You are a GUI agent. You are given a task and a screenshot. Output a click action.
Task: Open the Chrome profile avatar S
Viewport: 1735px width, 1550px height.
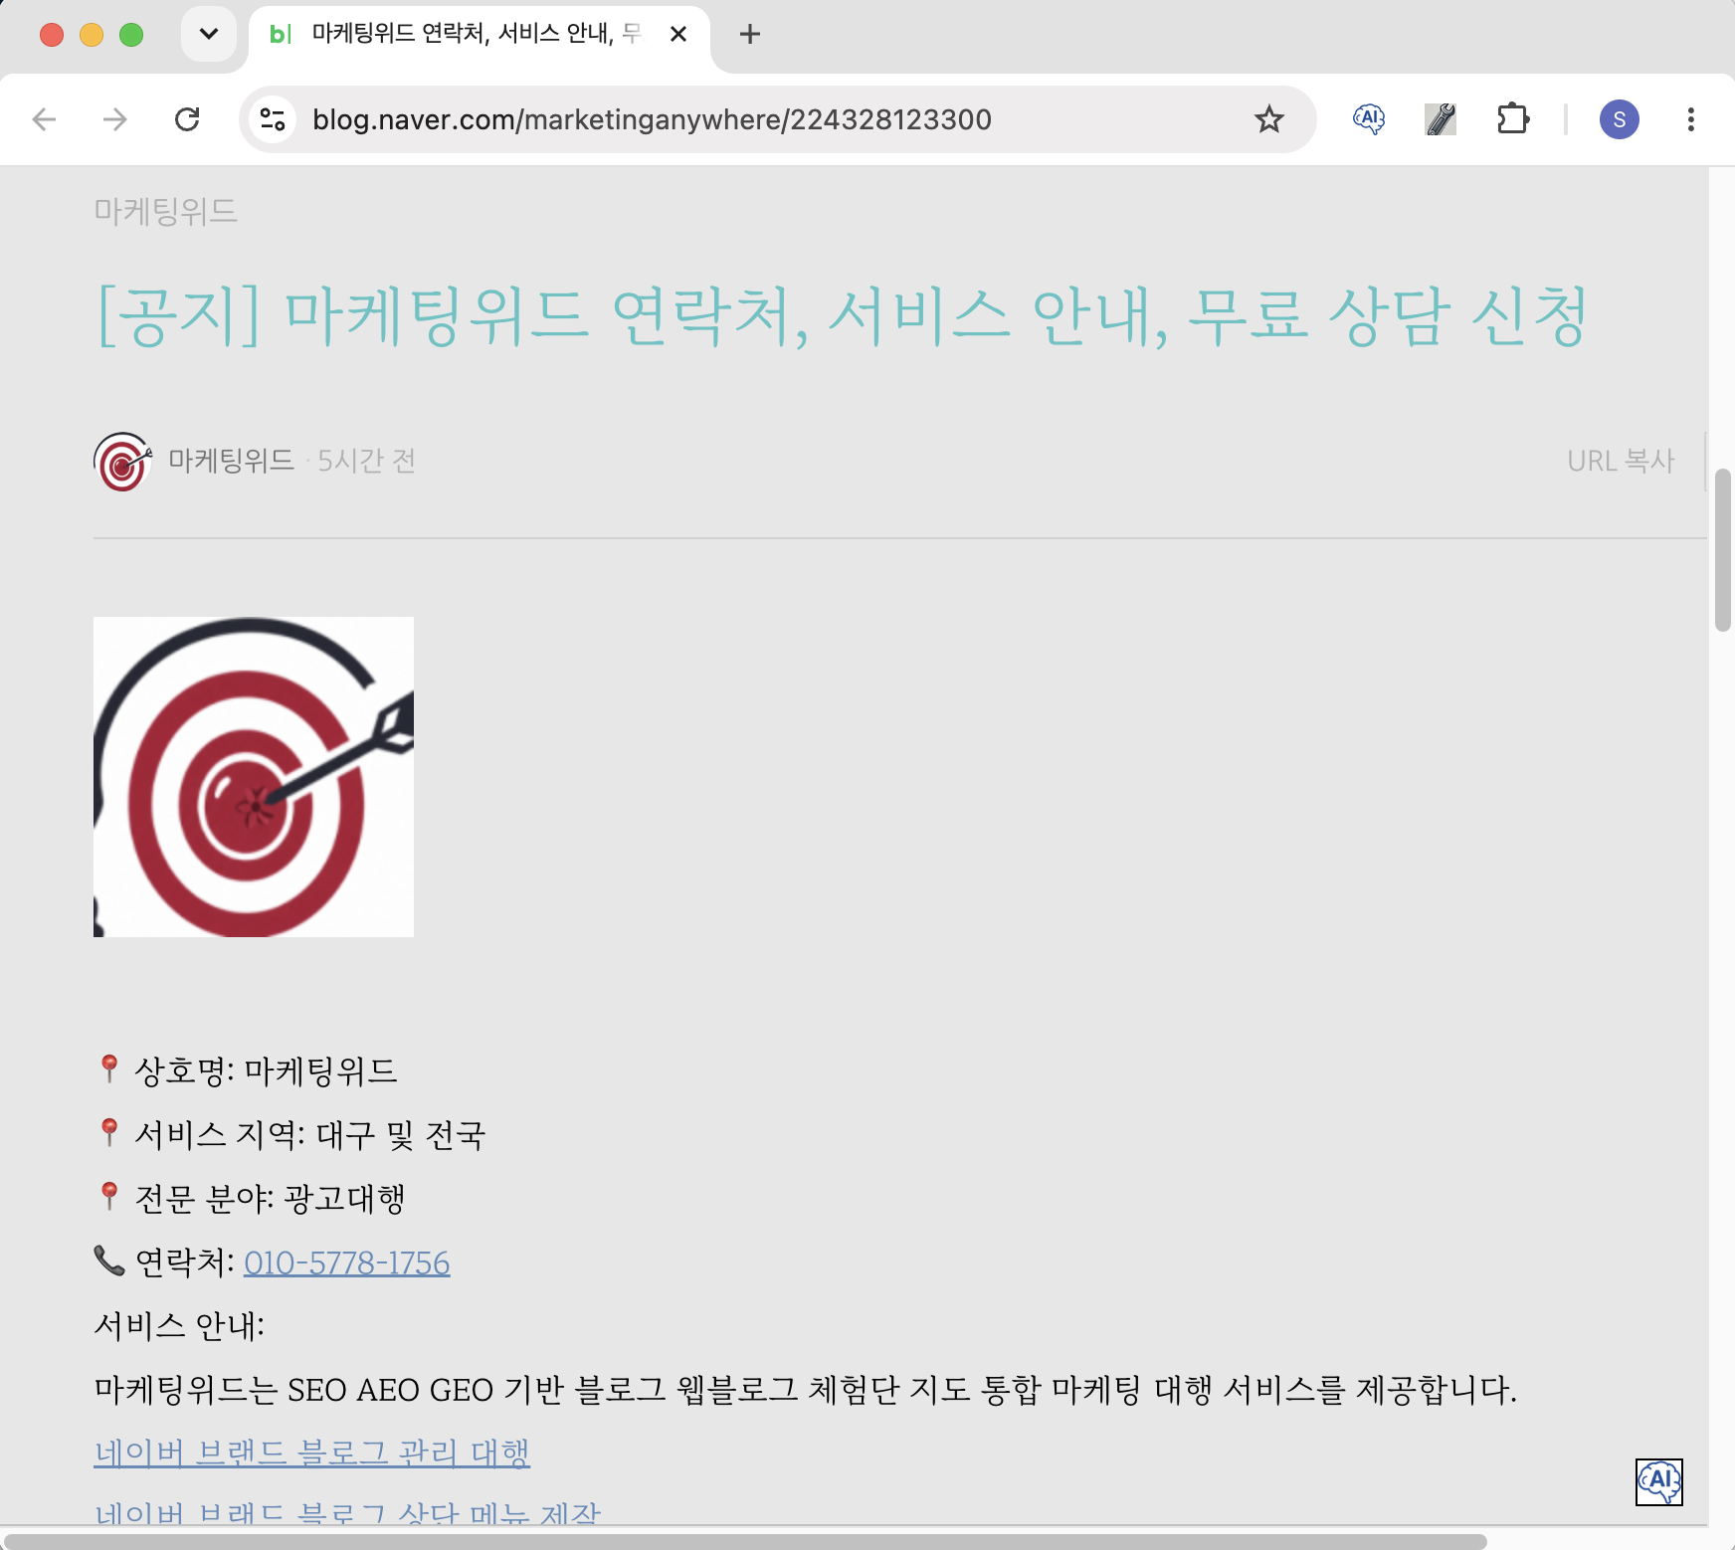tap(1620, 120)
